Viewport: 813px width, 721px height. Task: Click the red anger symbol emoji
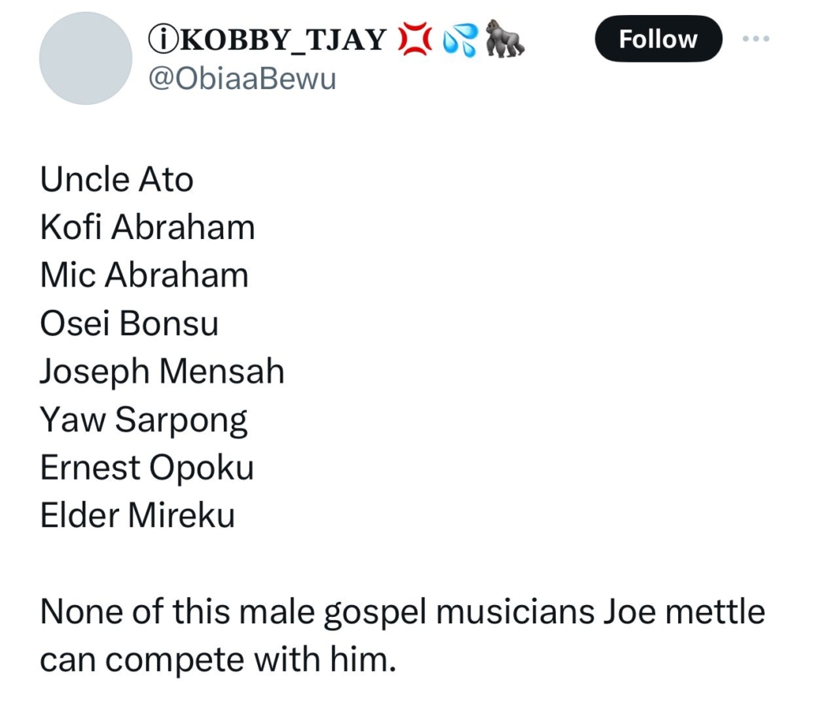click(413, 40)
